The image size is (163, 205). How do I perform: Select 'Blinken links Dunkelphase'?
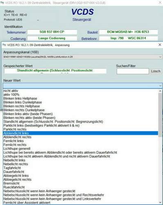coord(81,102)
